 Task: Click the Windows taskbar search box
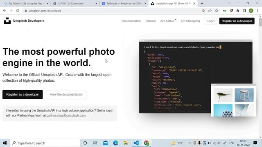tap(45, 143)
